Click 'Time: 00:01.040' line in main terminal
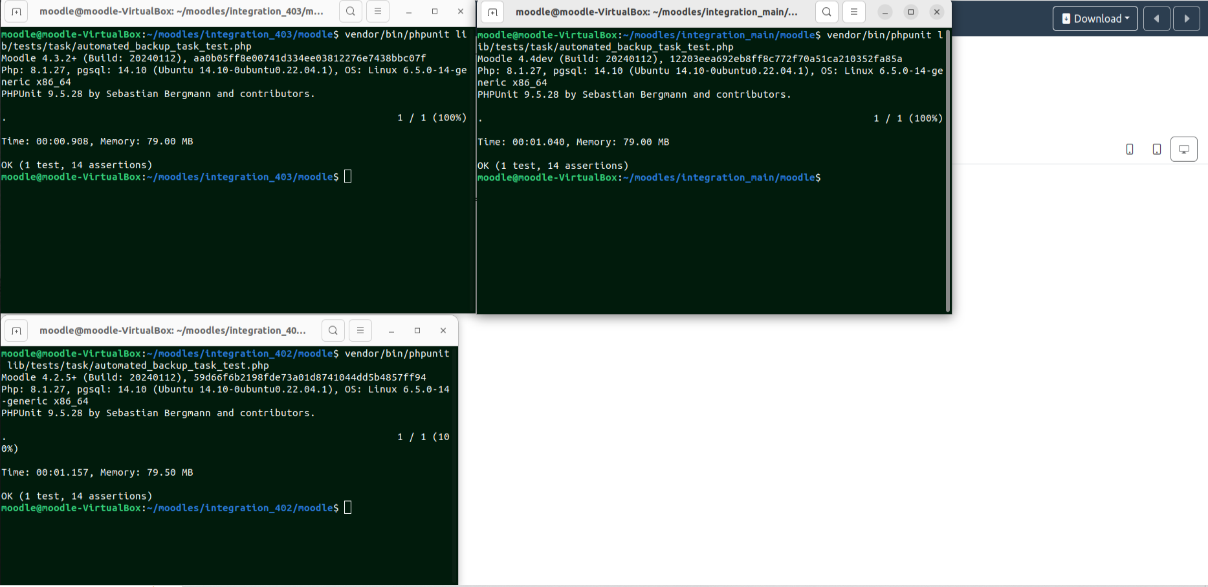 573,142
